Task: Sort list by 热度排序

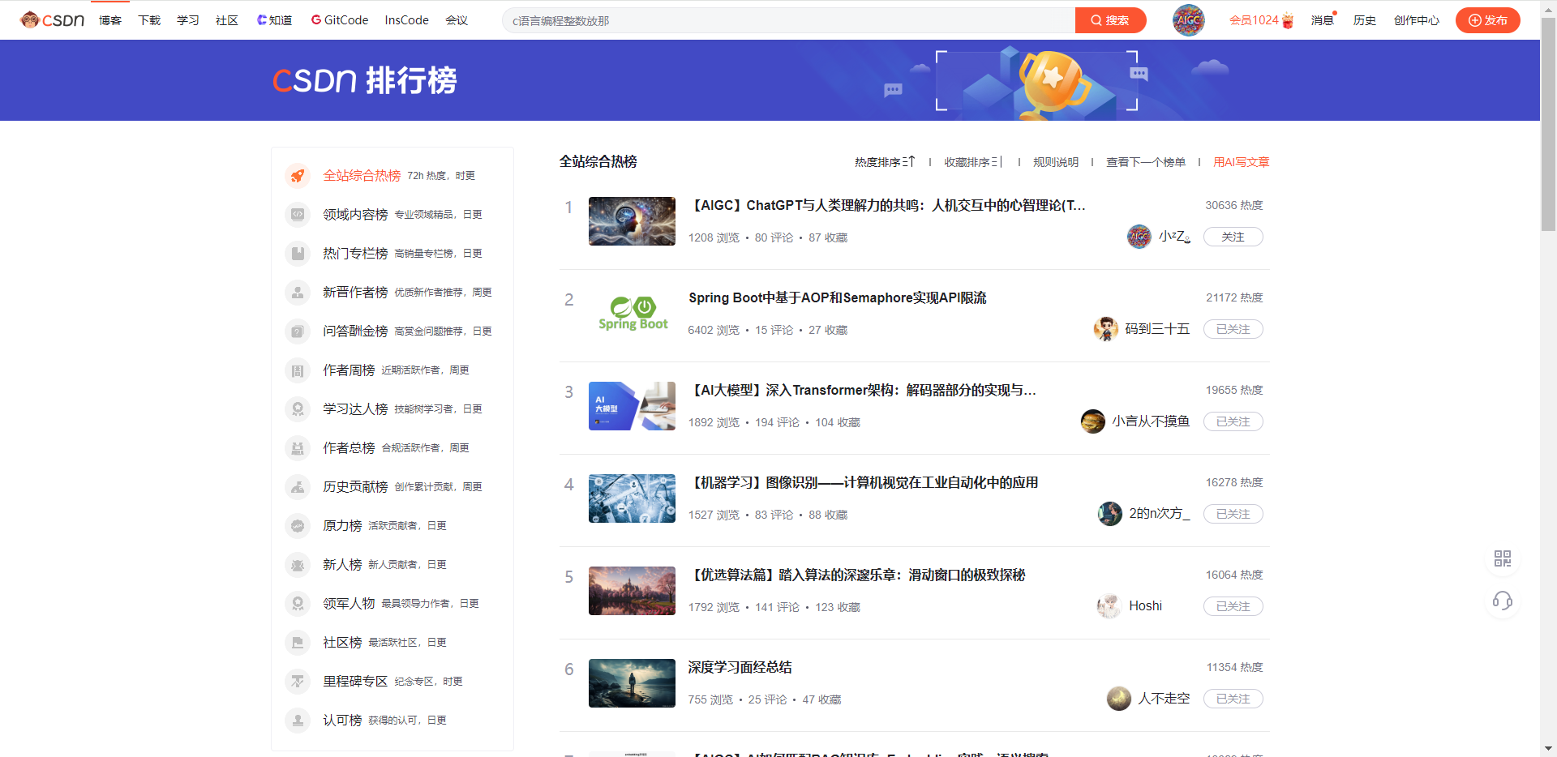Action: (884, 162)
